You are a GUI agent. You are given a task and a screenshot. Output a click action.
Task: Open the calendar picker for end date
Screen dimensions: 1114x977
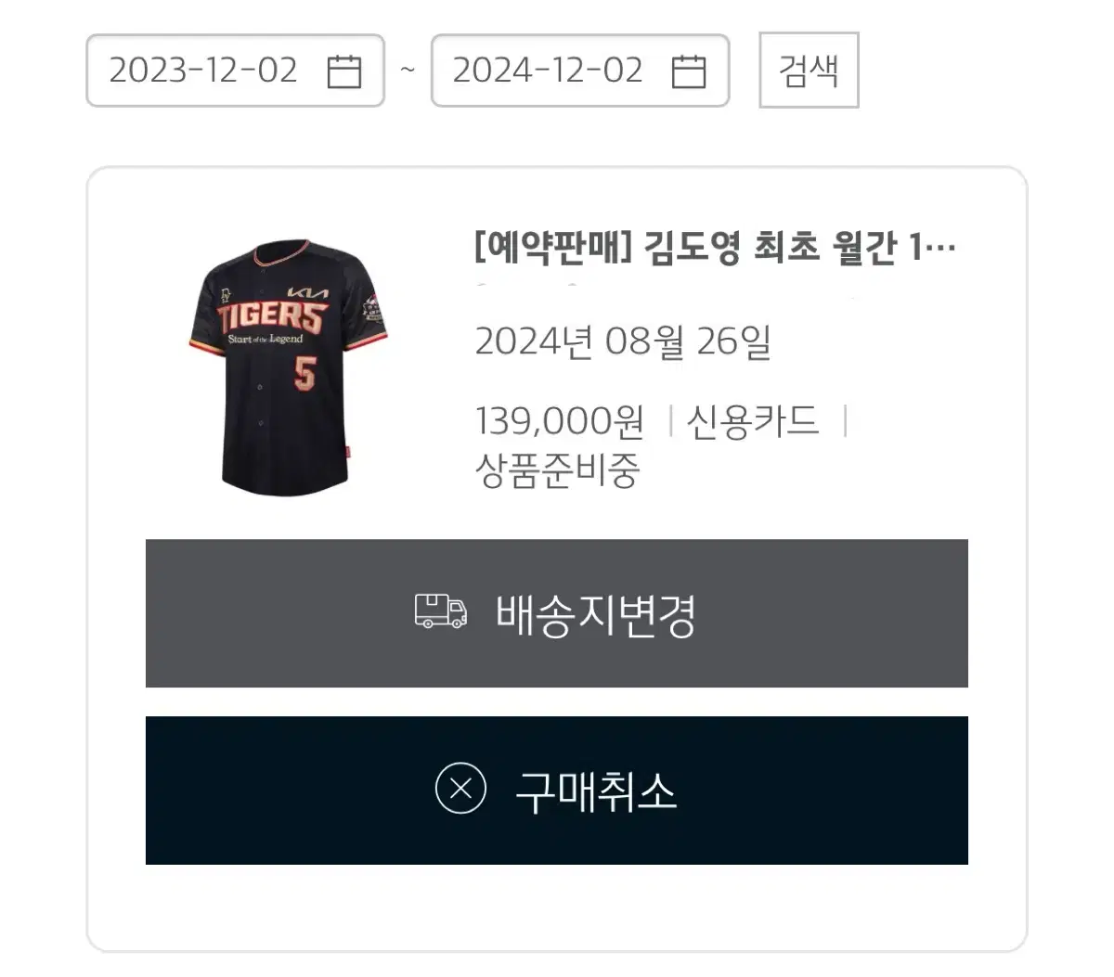688,71
